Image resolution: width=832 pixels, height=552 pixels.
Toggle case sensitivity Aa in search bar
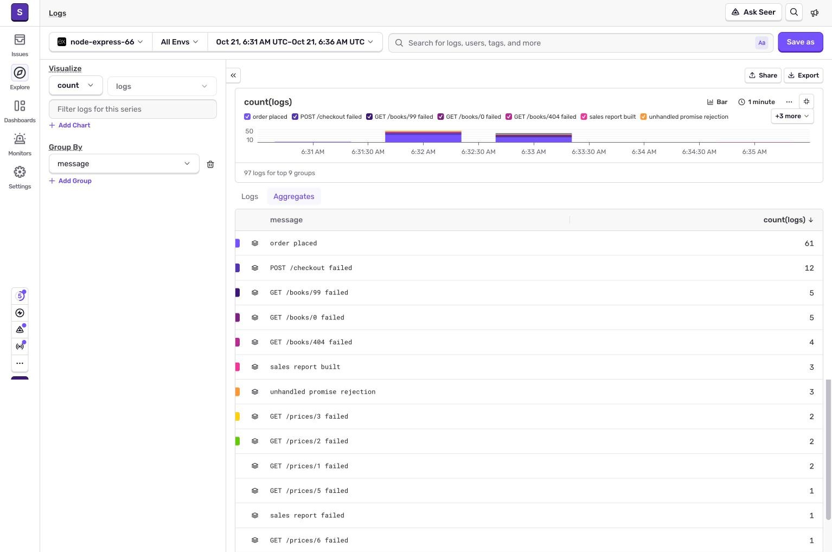click(x=761, y=43)
